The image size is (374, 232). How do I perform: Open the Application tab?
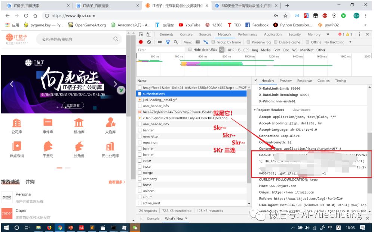click(273, 34)
